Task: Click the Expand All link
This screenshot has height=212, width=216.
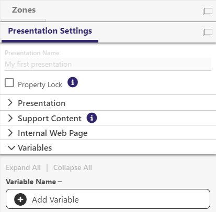Action: (24, 167)
